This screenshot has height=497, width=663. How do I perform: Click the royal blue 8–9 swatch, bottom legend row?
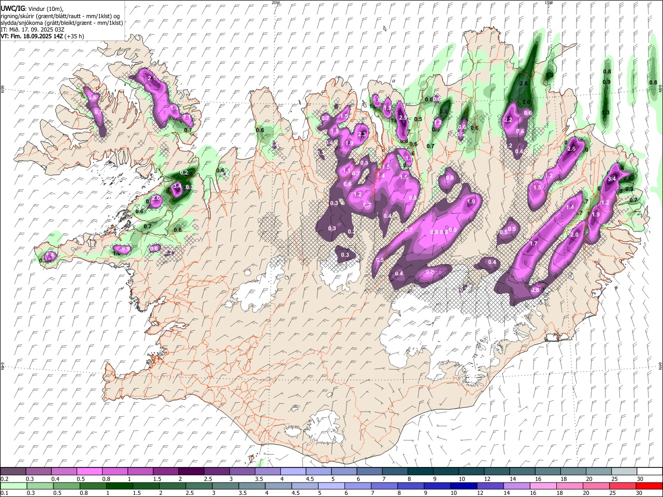pyautogui.click(x=411, y=486)
